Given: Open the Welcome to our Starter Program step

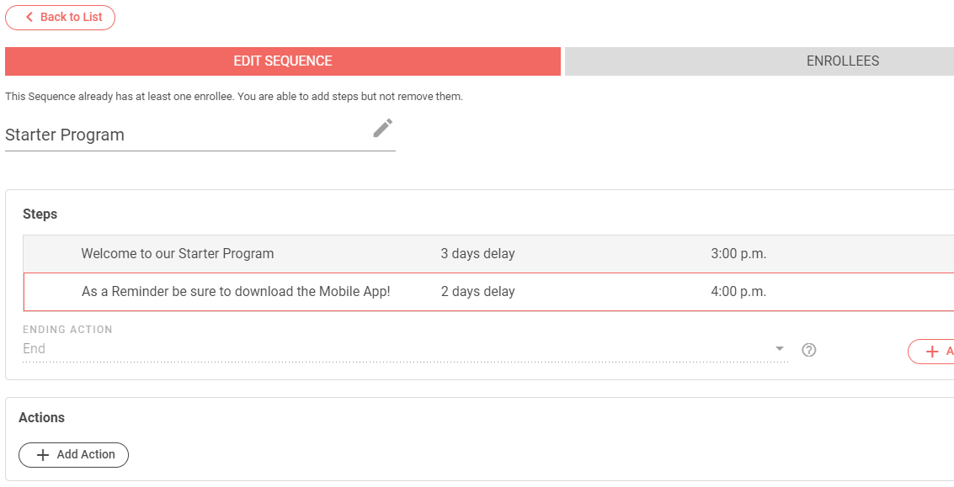Looking at the screenshot, I should click(x=178, y=254).
